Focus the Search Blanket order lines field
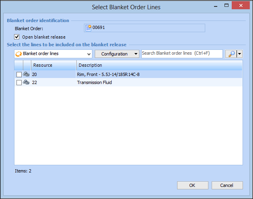253x199 pixels. pos(182,53)
